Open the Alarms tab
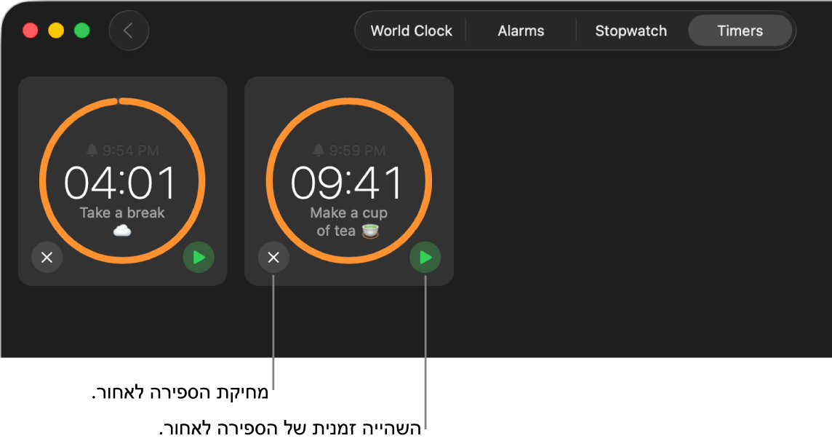 tap(521, 31)
